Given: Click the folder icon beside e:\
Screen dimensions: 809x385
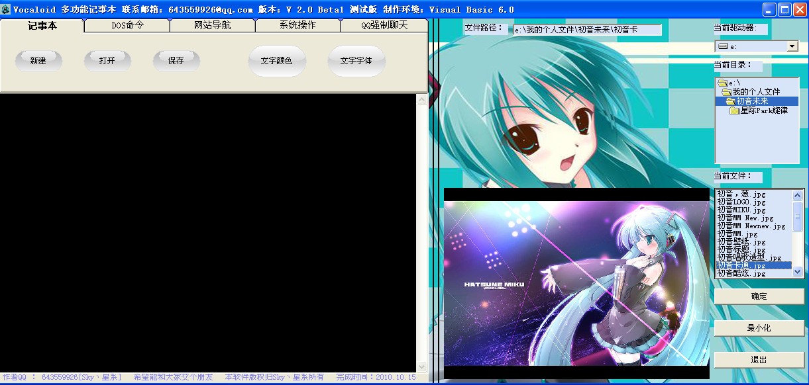Looking at the screenshot, I should pos(723,83).
